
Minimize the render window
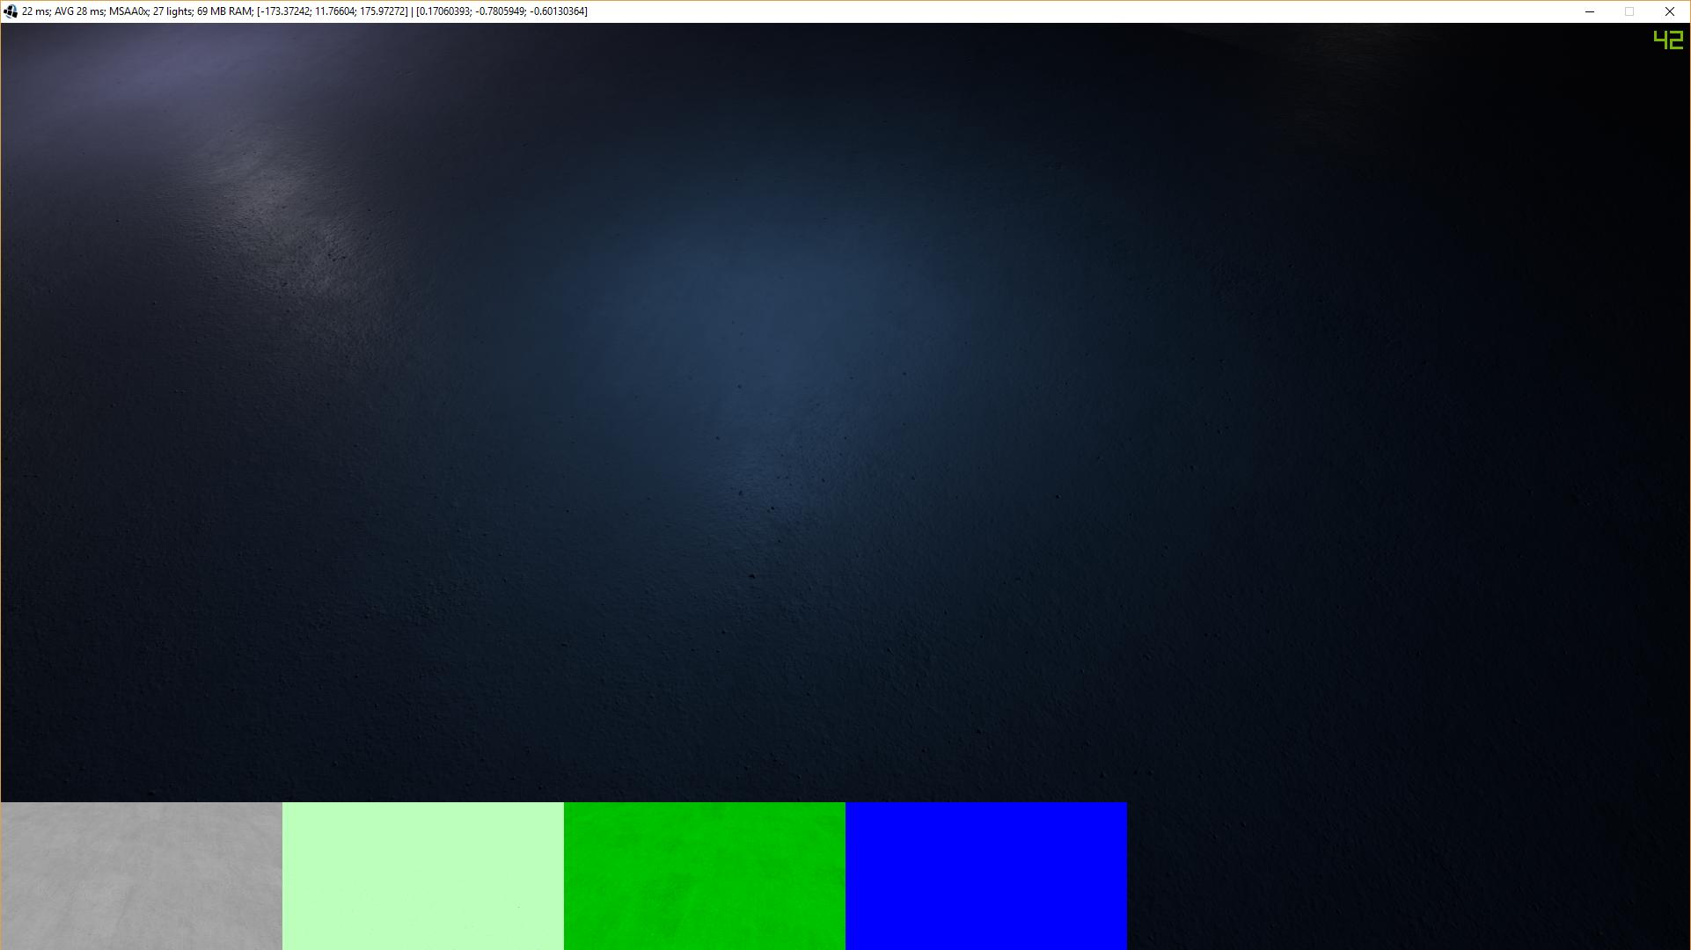tap(1589, 11)
